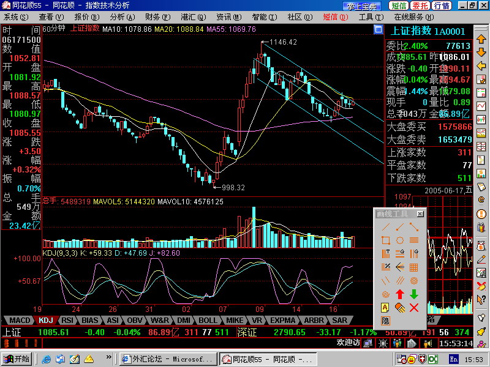
Task: Select the percentage lines tool
Action: coord(386,267)
